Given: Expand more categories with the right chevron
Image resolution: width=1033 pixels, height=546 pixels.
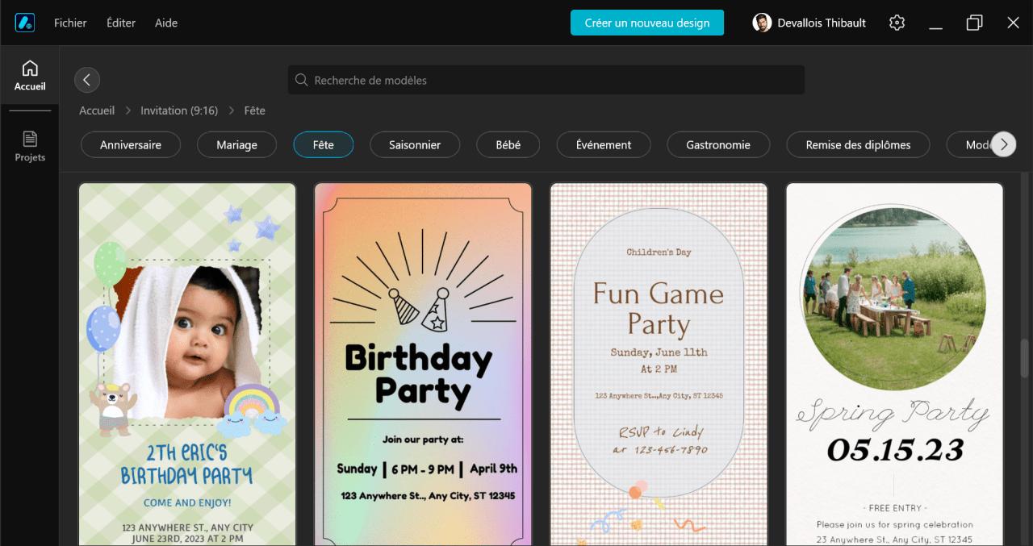Looking at the screenshot, I should pos(1003,144).
